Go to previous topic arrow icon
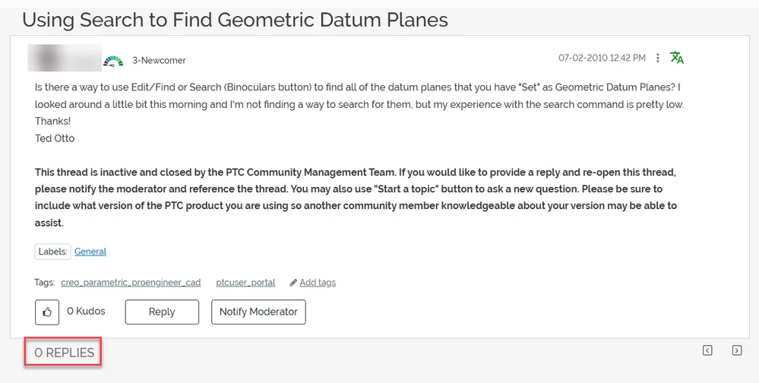Screen dimensions: 759x383 pos(707,350)
